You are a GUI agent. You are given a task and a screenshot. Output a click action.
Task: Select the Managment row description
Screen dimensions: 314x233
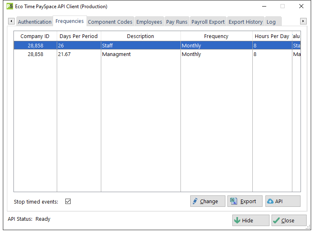click(x=140, y=54)
